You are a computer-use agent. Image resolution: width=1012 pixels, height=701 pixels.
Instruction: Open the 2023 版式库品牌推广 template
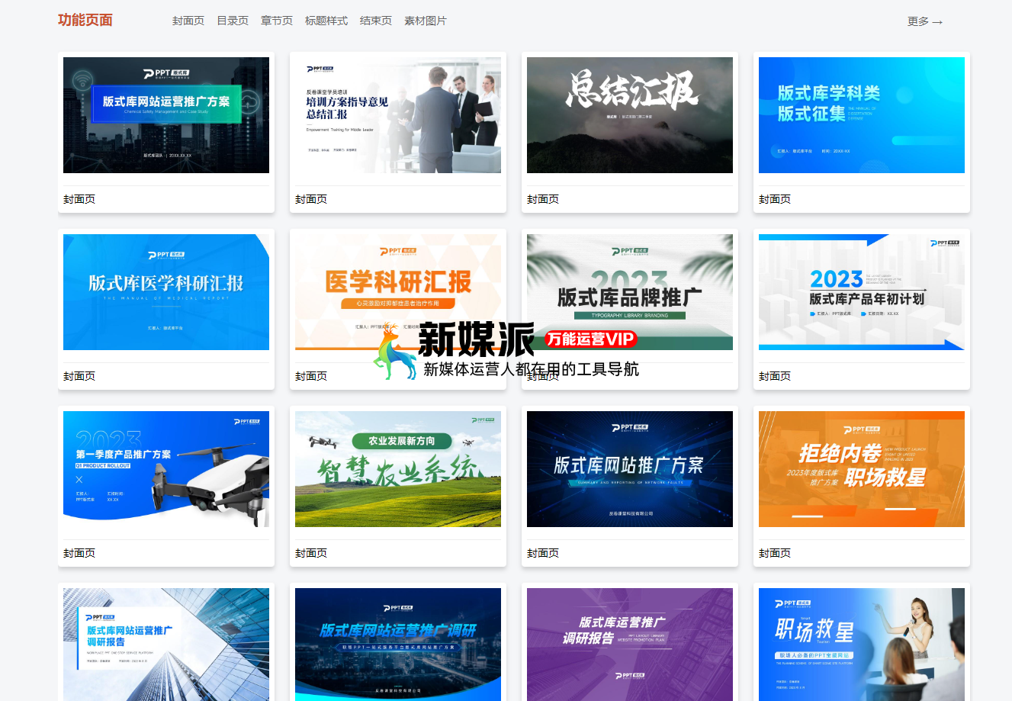pyautogui.click(x=630, y=292)
